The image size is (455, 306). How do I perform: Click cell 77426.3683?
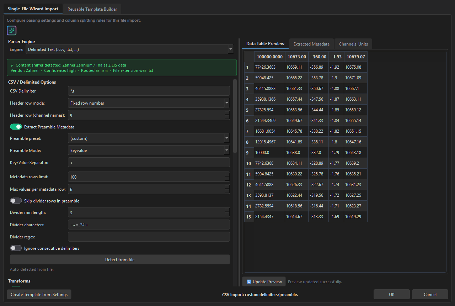pyautogui.click(x=269, y=67)
